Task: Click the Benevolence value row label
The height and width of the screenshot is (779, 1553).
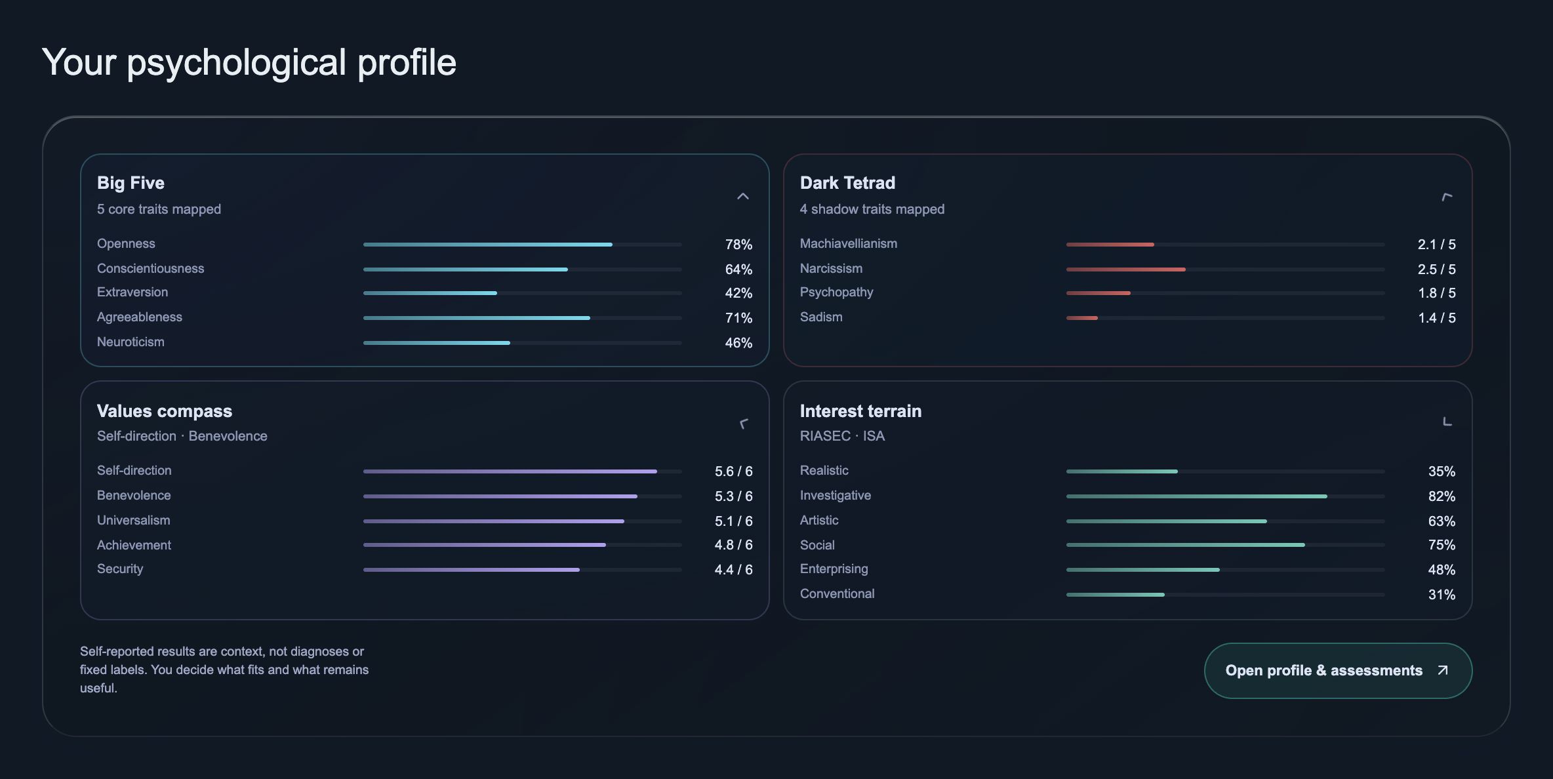Action: (134, 495)
